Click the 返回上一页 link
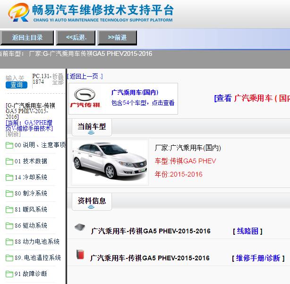Image resolution: width=290 pixels, height=284 pixels. pos(85,76)
